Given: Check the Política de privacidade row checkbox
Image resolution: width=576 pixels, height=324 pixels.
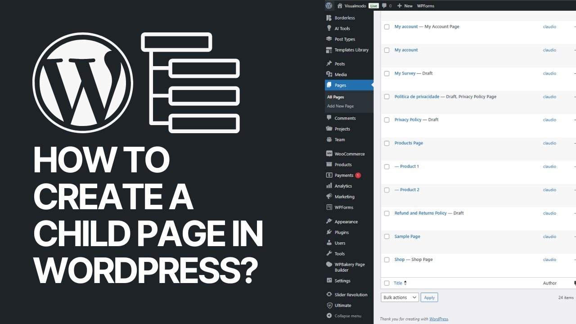Looking at the screenshot, I should pyautogui.click(x=387, y=97).
